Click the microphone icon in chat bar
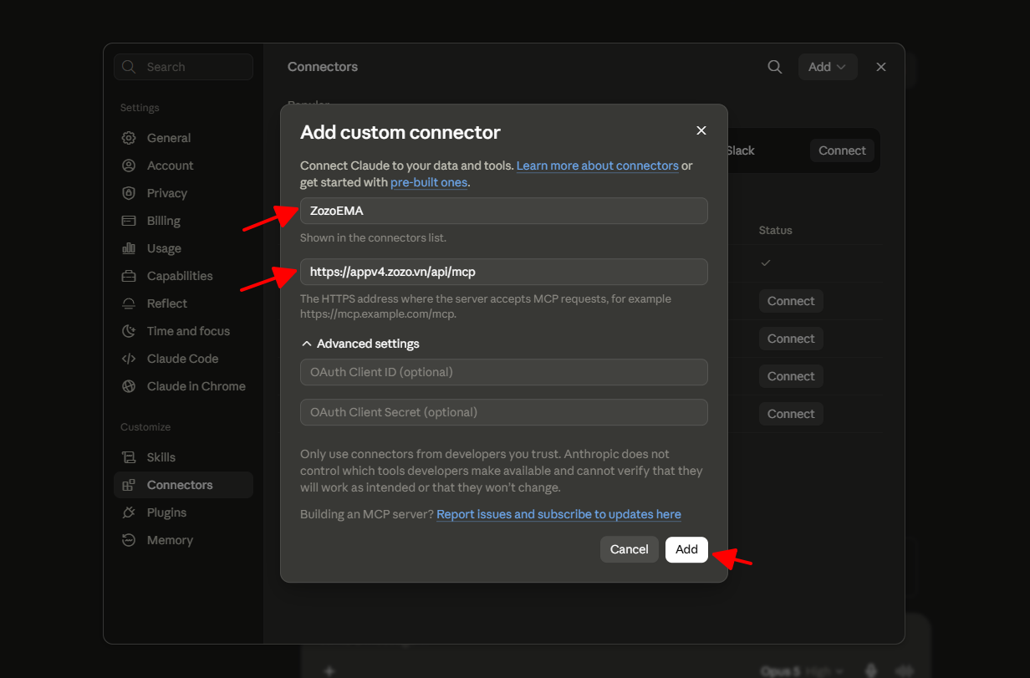1030x678 pixels. 871,671
